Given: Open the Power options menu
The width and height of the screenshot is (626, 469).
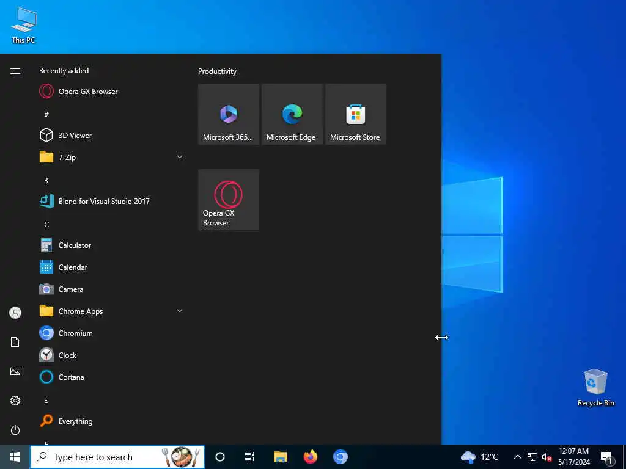Looking at the screenshot, I should (x=15, y=430).
